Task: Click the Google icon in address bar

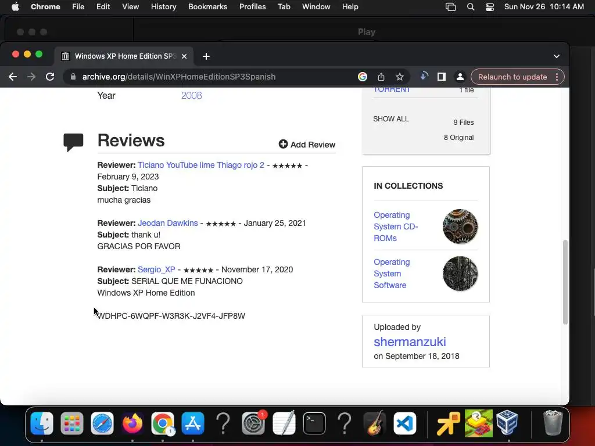Action: pyautogui.click(x=363, y=77)
